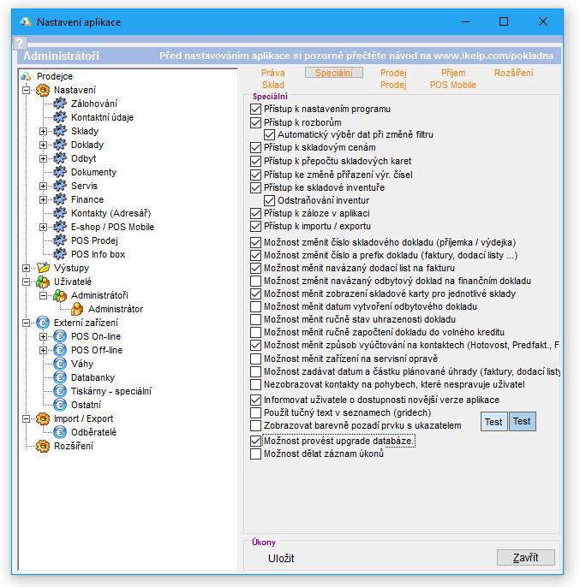Image resolution: width=580 pixels, height=587 pixels.
Task: Click the POS On-line device icon
Action: 59,336
